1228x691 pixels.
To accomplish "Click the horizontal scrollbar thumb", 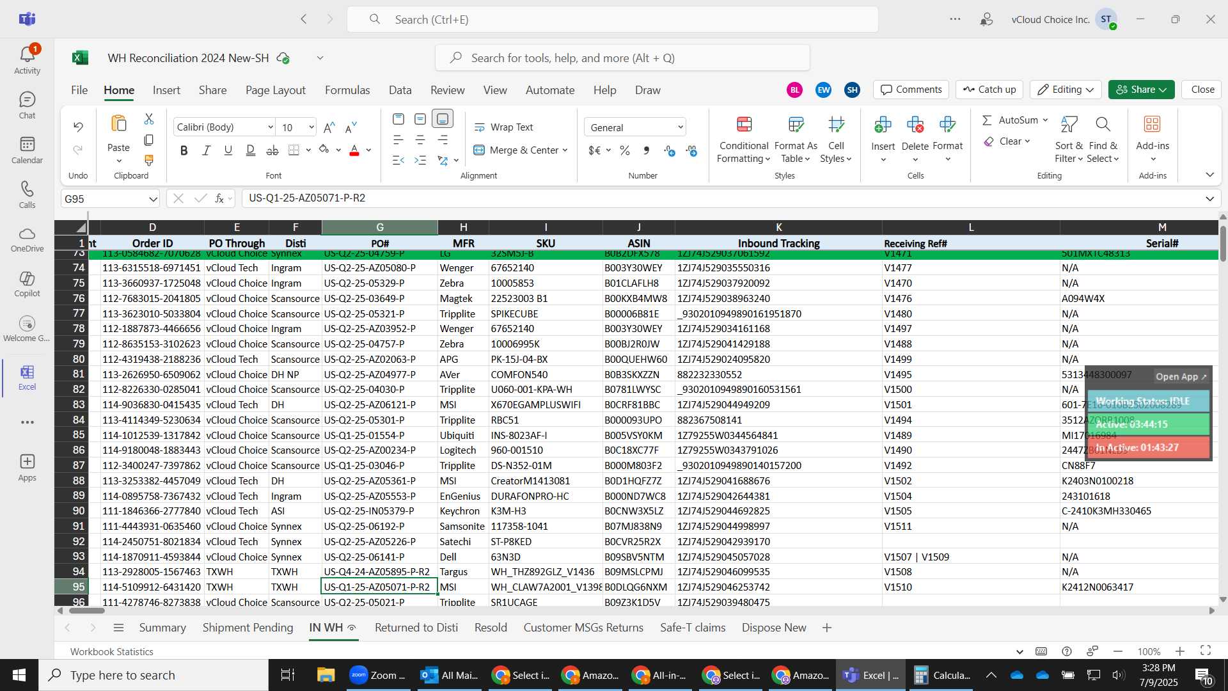I will click(x=86, y=610).
